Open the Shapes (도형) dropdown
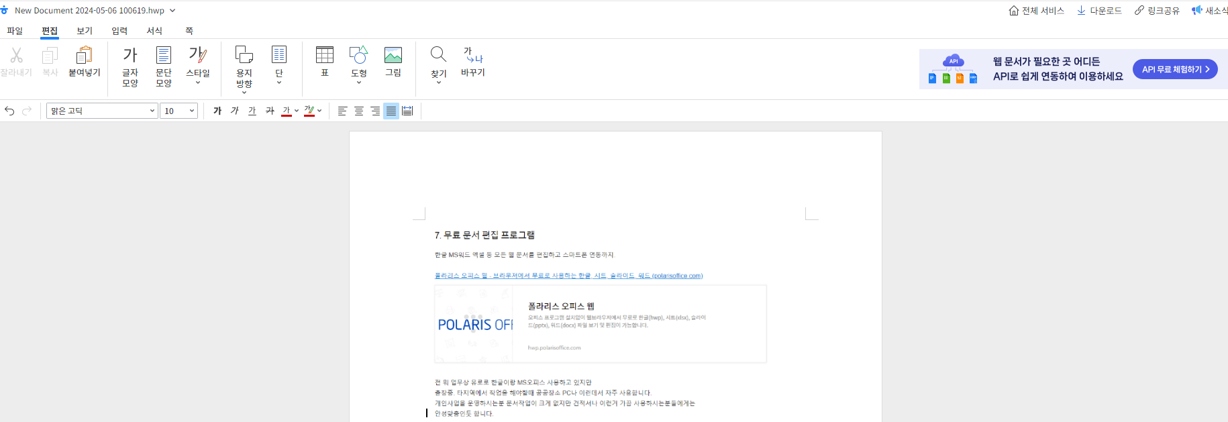Screen dimensions: 1228x422 [x=359, y=64]
